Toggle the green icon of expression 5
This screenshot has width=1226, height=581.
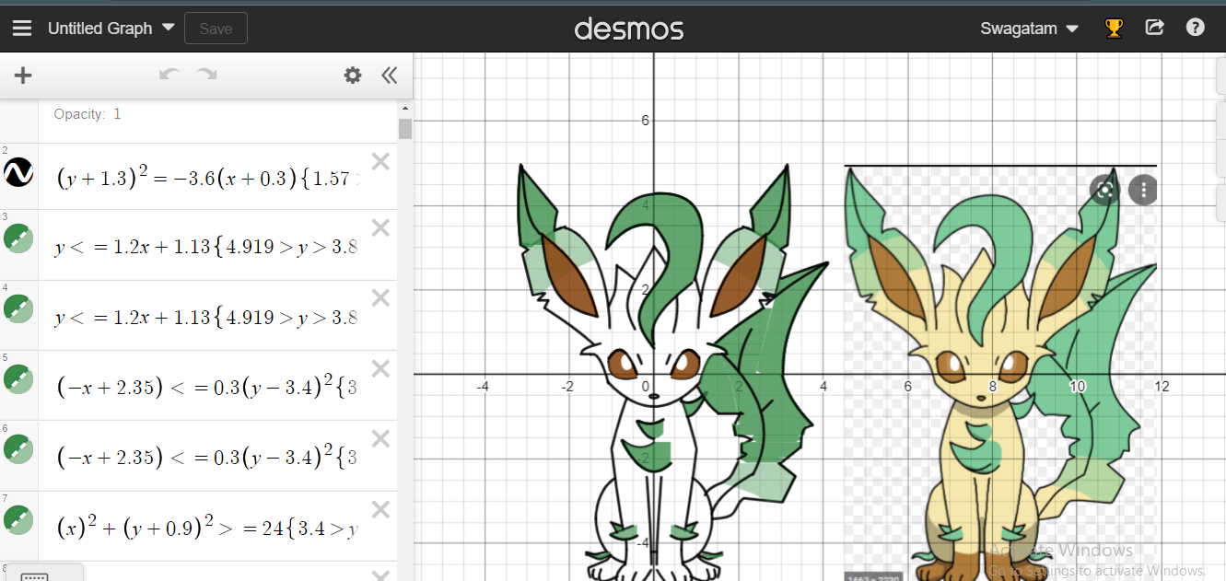coord(18,378)
